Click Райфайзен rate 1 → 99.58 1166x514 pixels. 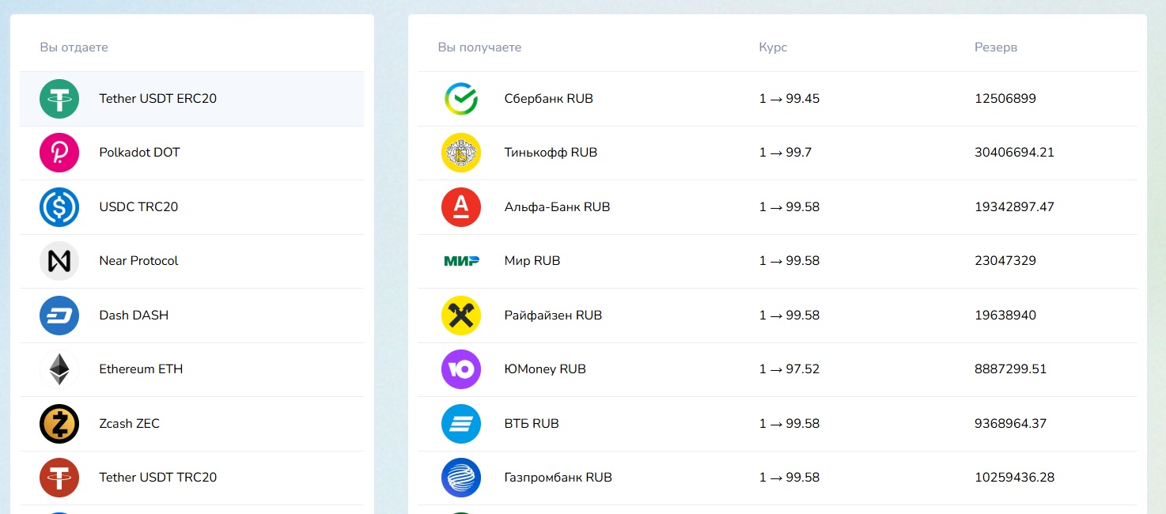(x=789, y=316)
